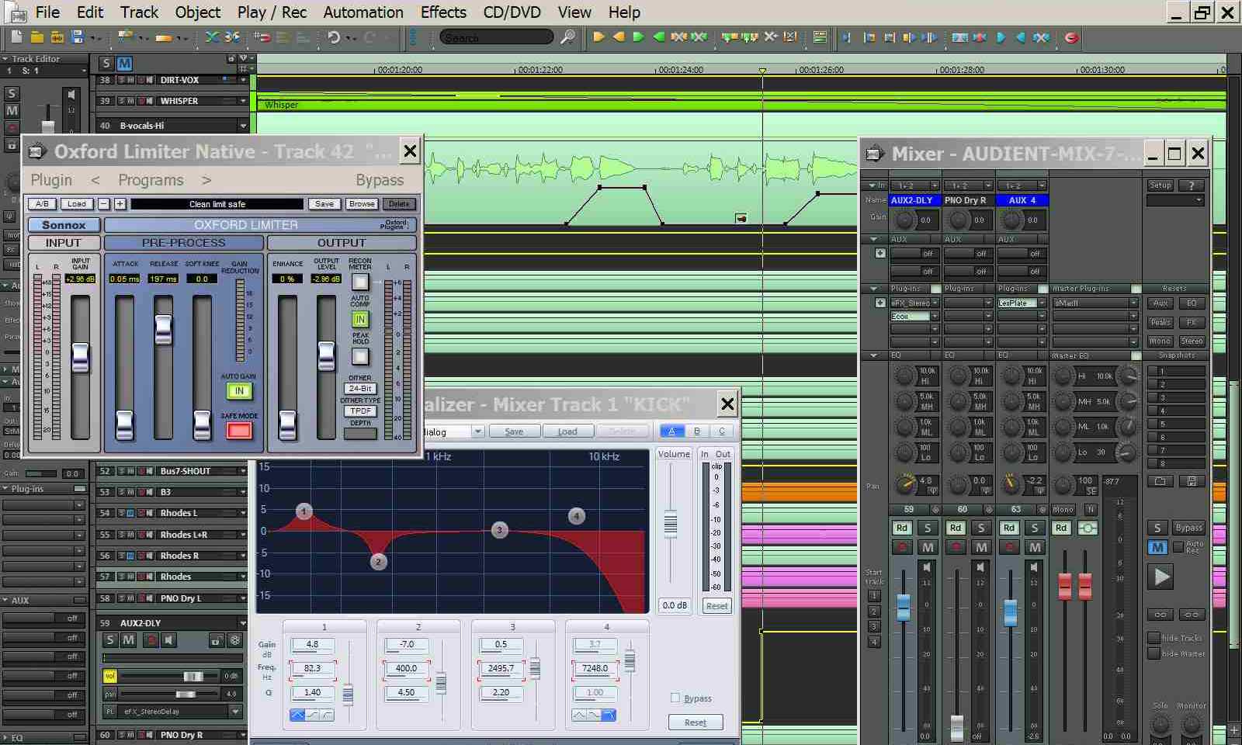Toggle record arm on AUX2-DLY mixer channel

pos(902,547)
